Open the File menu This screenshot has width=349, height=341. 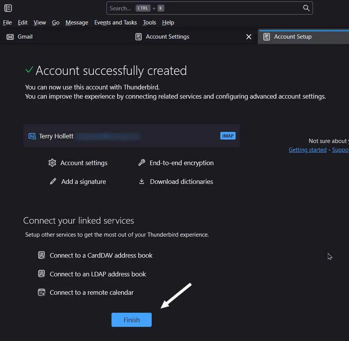tap(7, 23)
